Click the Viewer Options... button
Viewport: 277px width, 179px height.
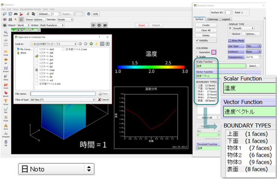(35, 19)
